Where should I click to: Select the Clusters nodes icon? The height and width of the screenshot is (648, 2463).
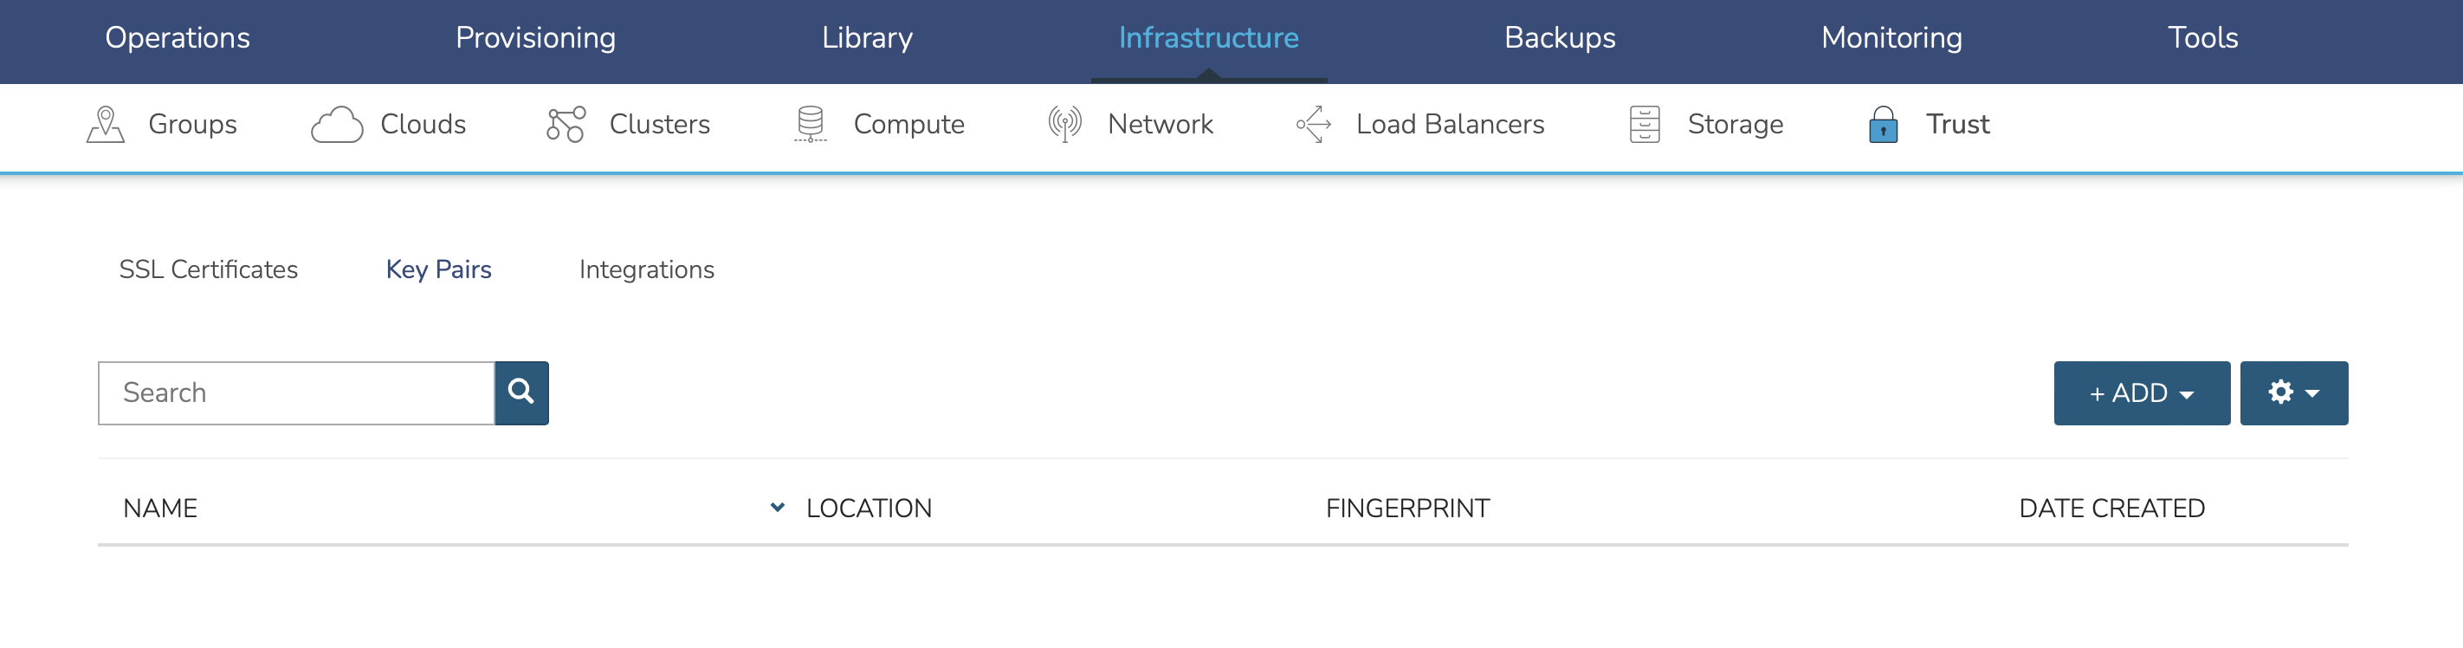tap(565, 124)
